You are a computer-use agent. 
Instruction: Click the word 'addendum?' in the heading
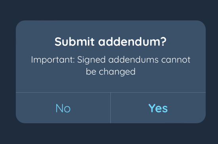[x=132, y=42]
